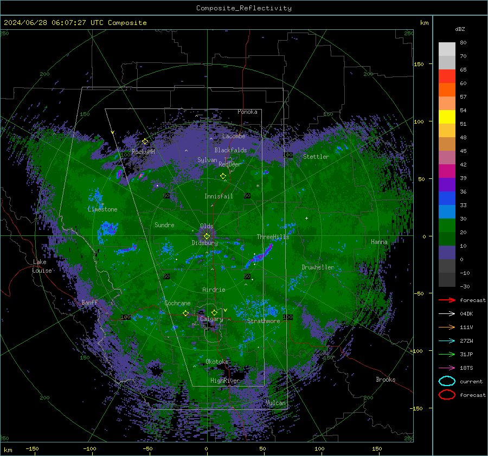Select the RedDeer city label
This screenshot has width=488, height=456.
(x=230, y=164)
